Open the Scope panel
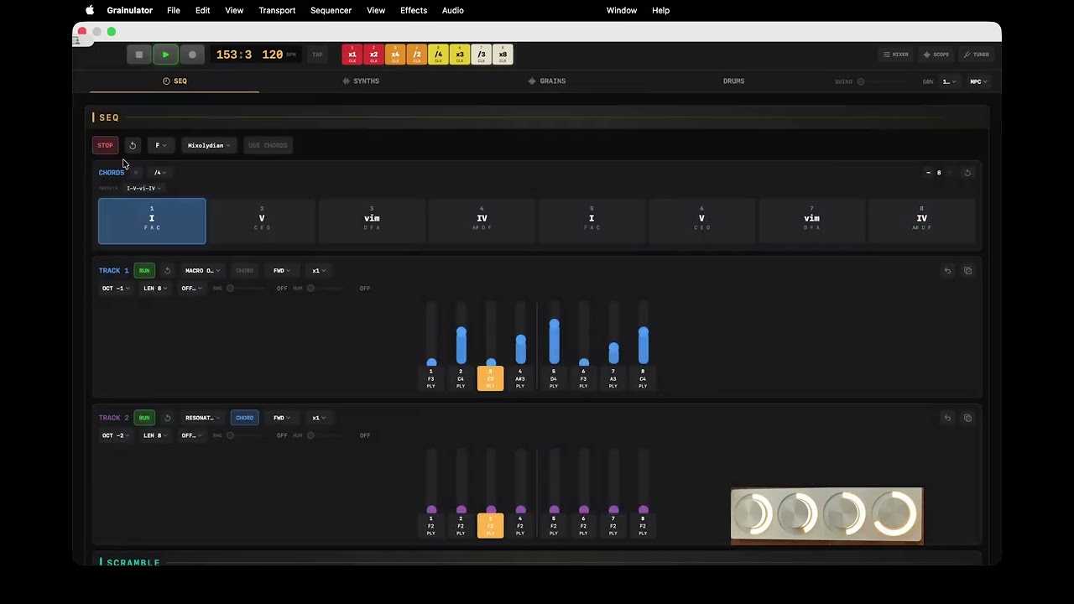 [x=936, y=55]
